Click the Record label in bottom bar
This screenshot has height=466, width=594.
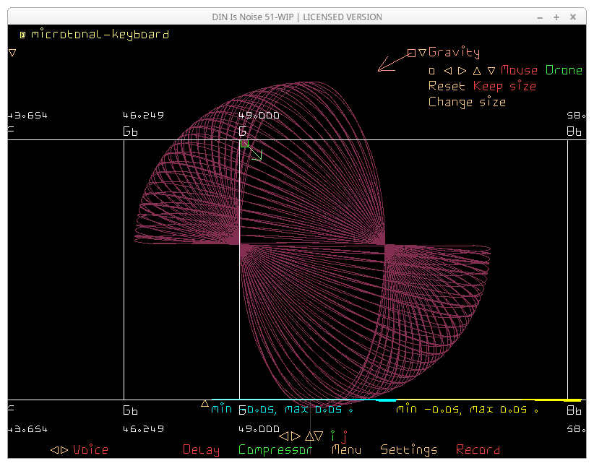pos(477,449)
